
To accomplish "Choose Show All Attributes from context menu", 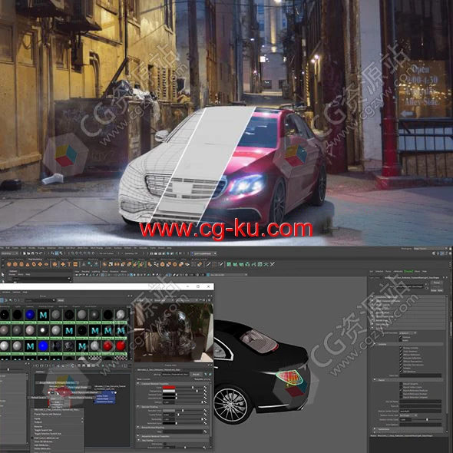I will click(43, 441).
